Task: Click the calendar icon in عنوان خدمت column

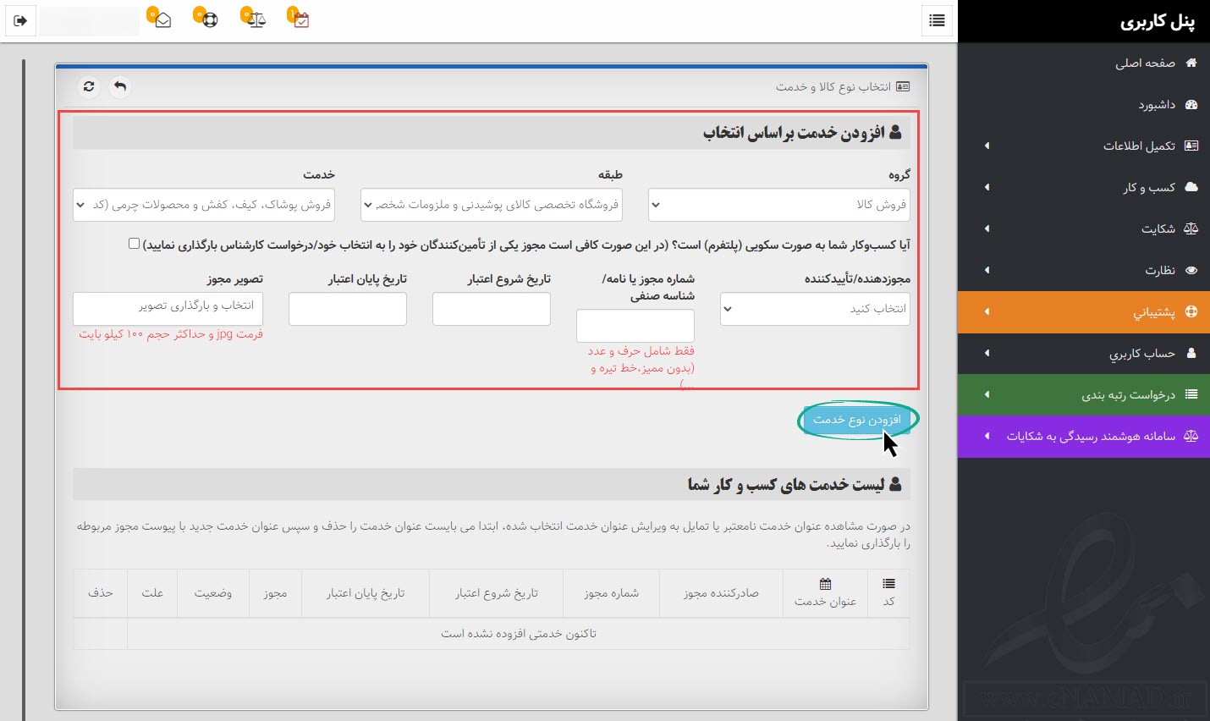Action: (825, 584)
